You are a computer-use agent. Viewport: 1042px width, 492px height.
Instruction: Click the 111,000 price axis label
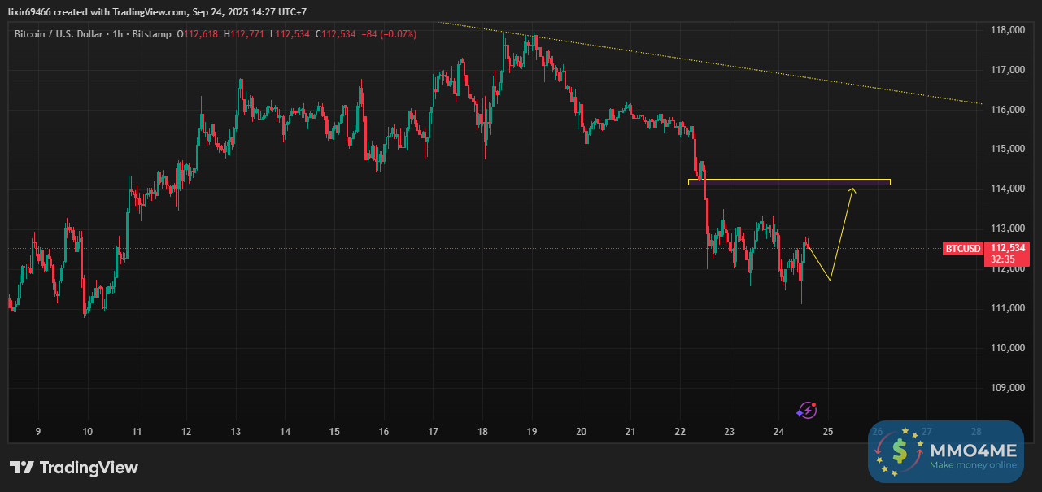(x=1007, y=308)
